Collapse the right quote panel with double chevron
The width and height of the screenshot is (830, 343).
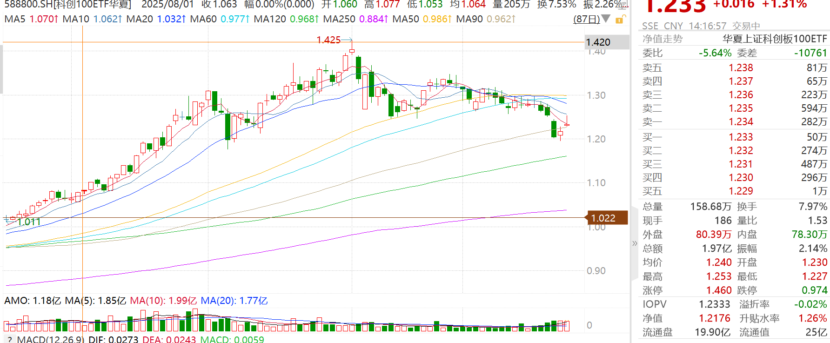click(x=635, y=243)
